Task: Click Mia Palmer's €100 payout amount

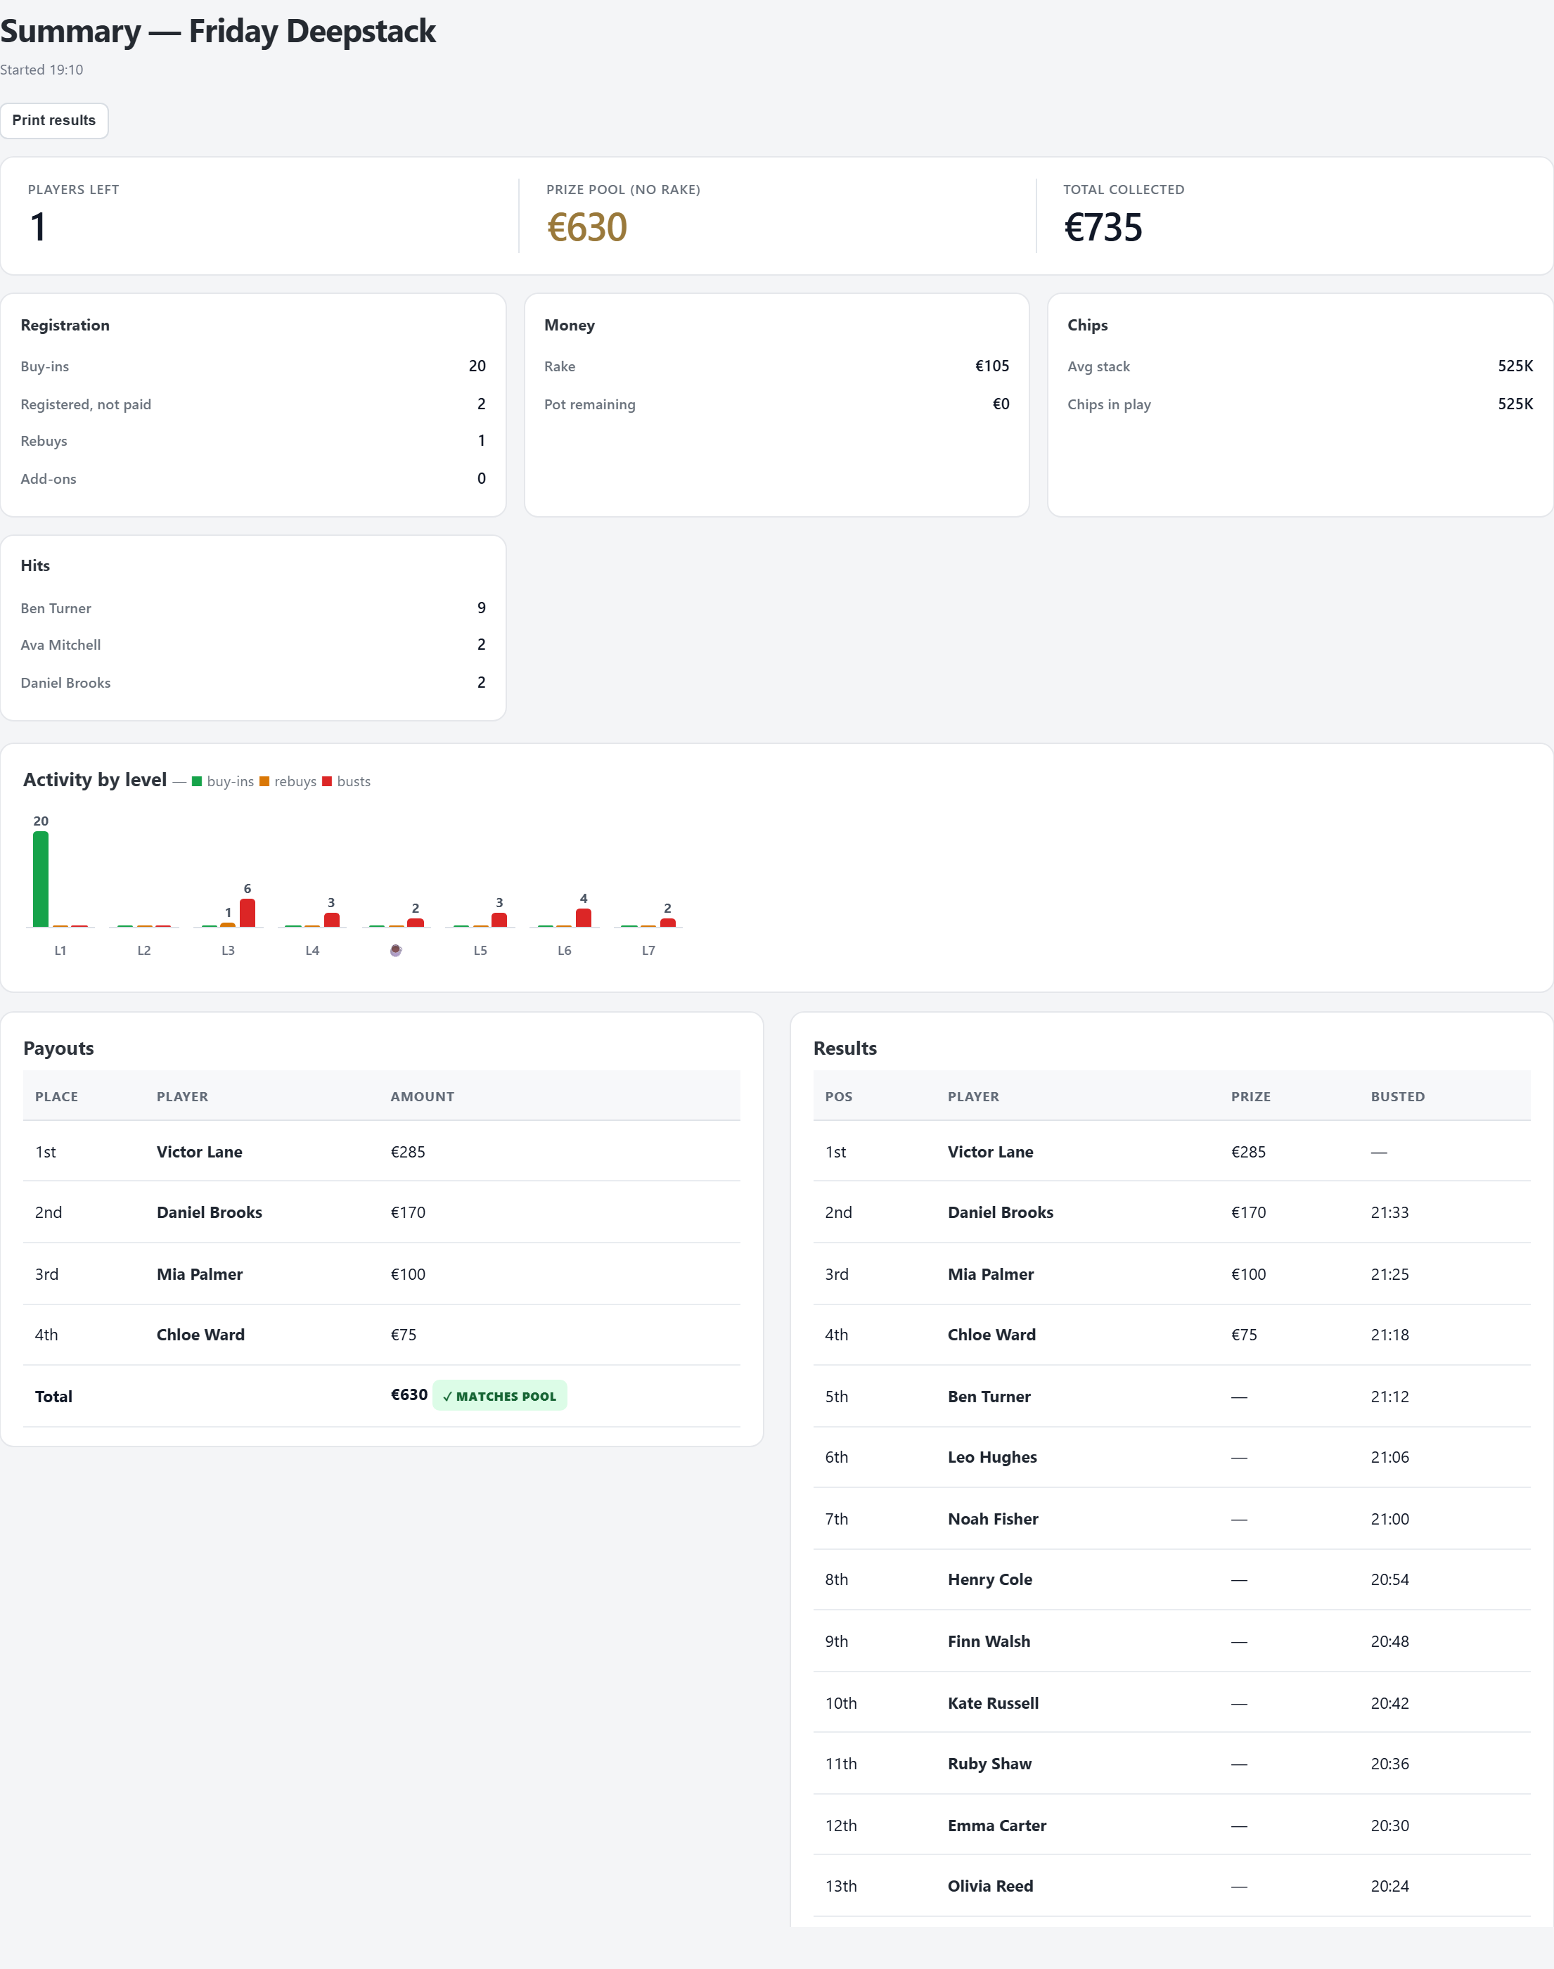Action: pos(408,1274)
